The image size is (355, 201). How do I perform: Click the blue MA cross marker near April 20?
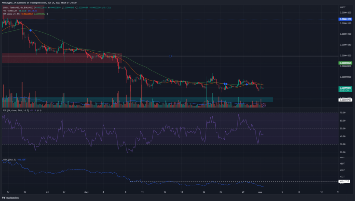pos(31,30)
